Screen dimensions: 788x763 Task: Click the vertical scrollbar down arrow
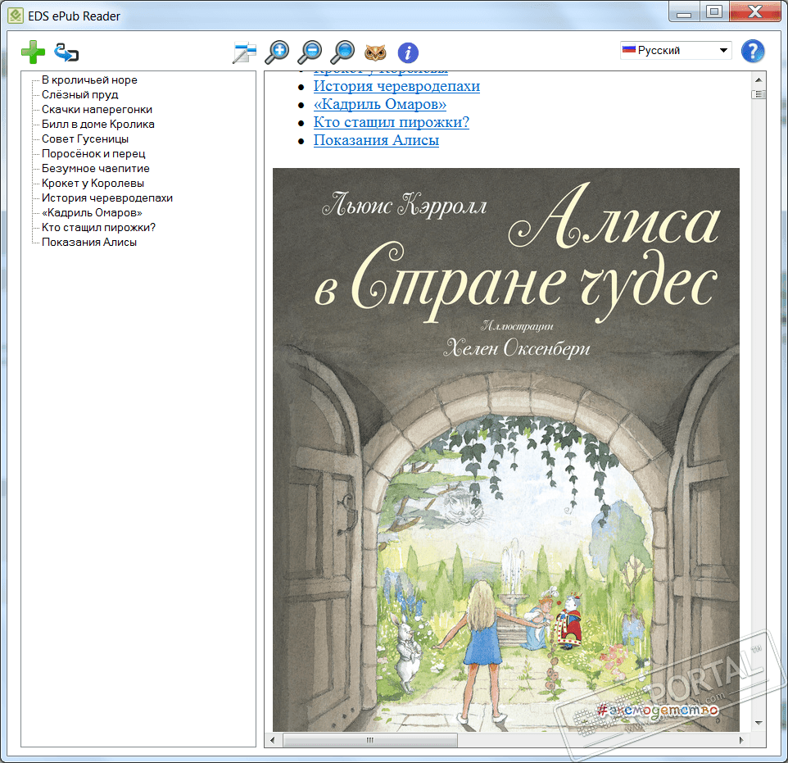click(x=758, y=723)
